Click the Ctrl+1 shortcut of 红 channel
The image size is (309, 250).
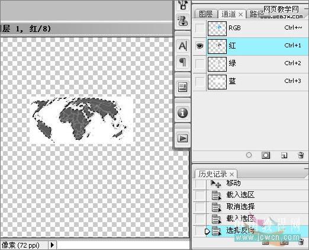click(x=292, y=46)
